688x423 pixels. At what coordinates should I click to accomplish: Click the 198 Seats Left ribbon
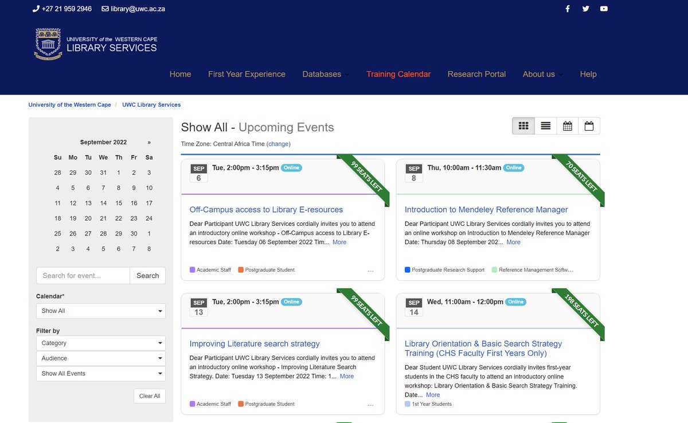579,313
